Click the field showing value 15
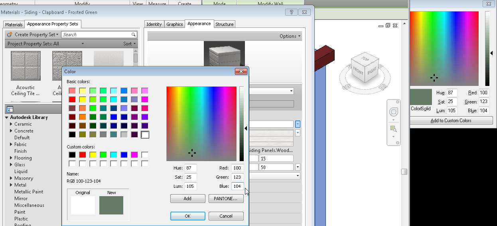The image size is (497, 226). pyautogui.click(x=276, y=158)
